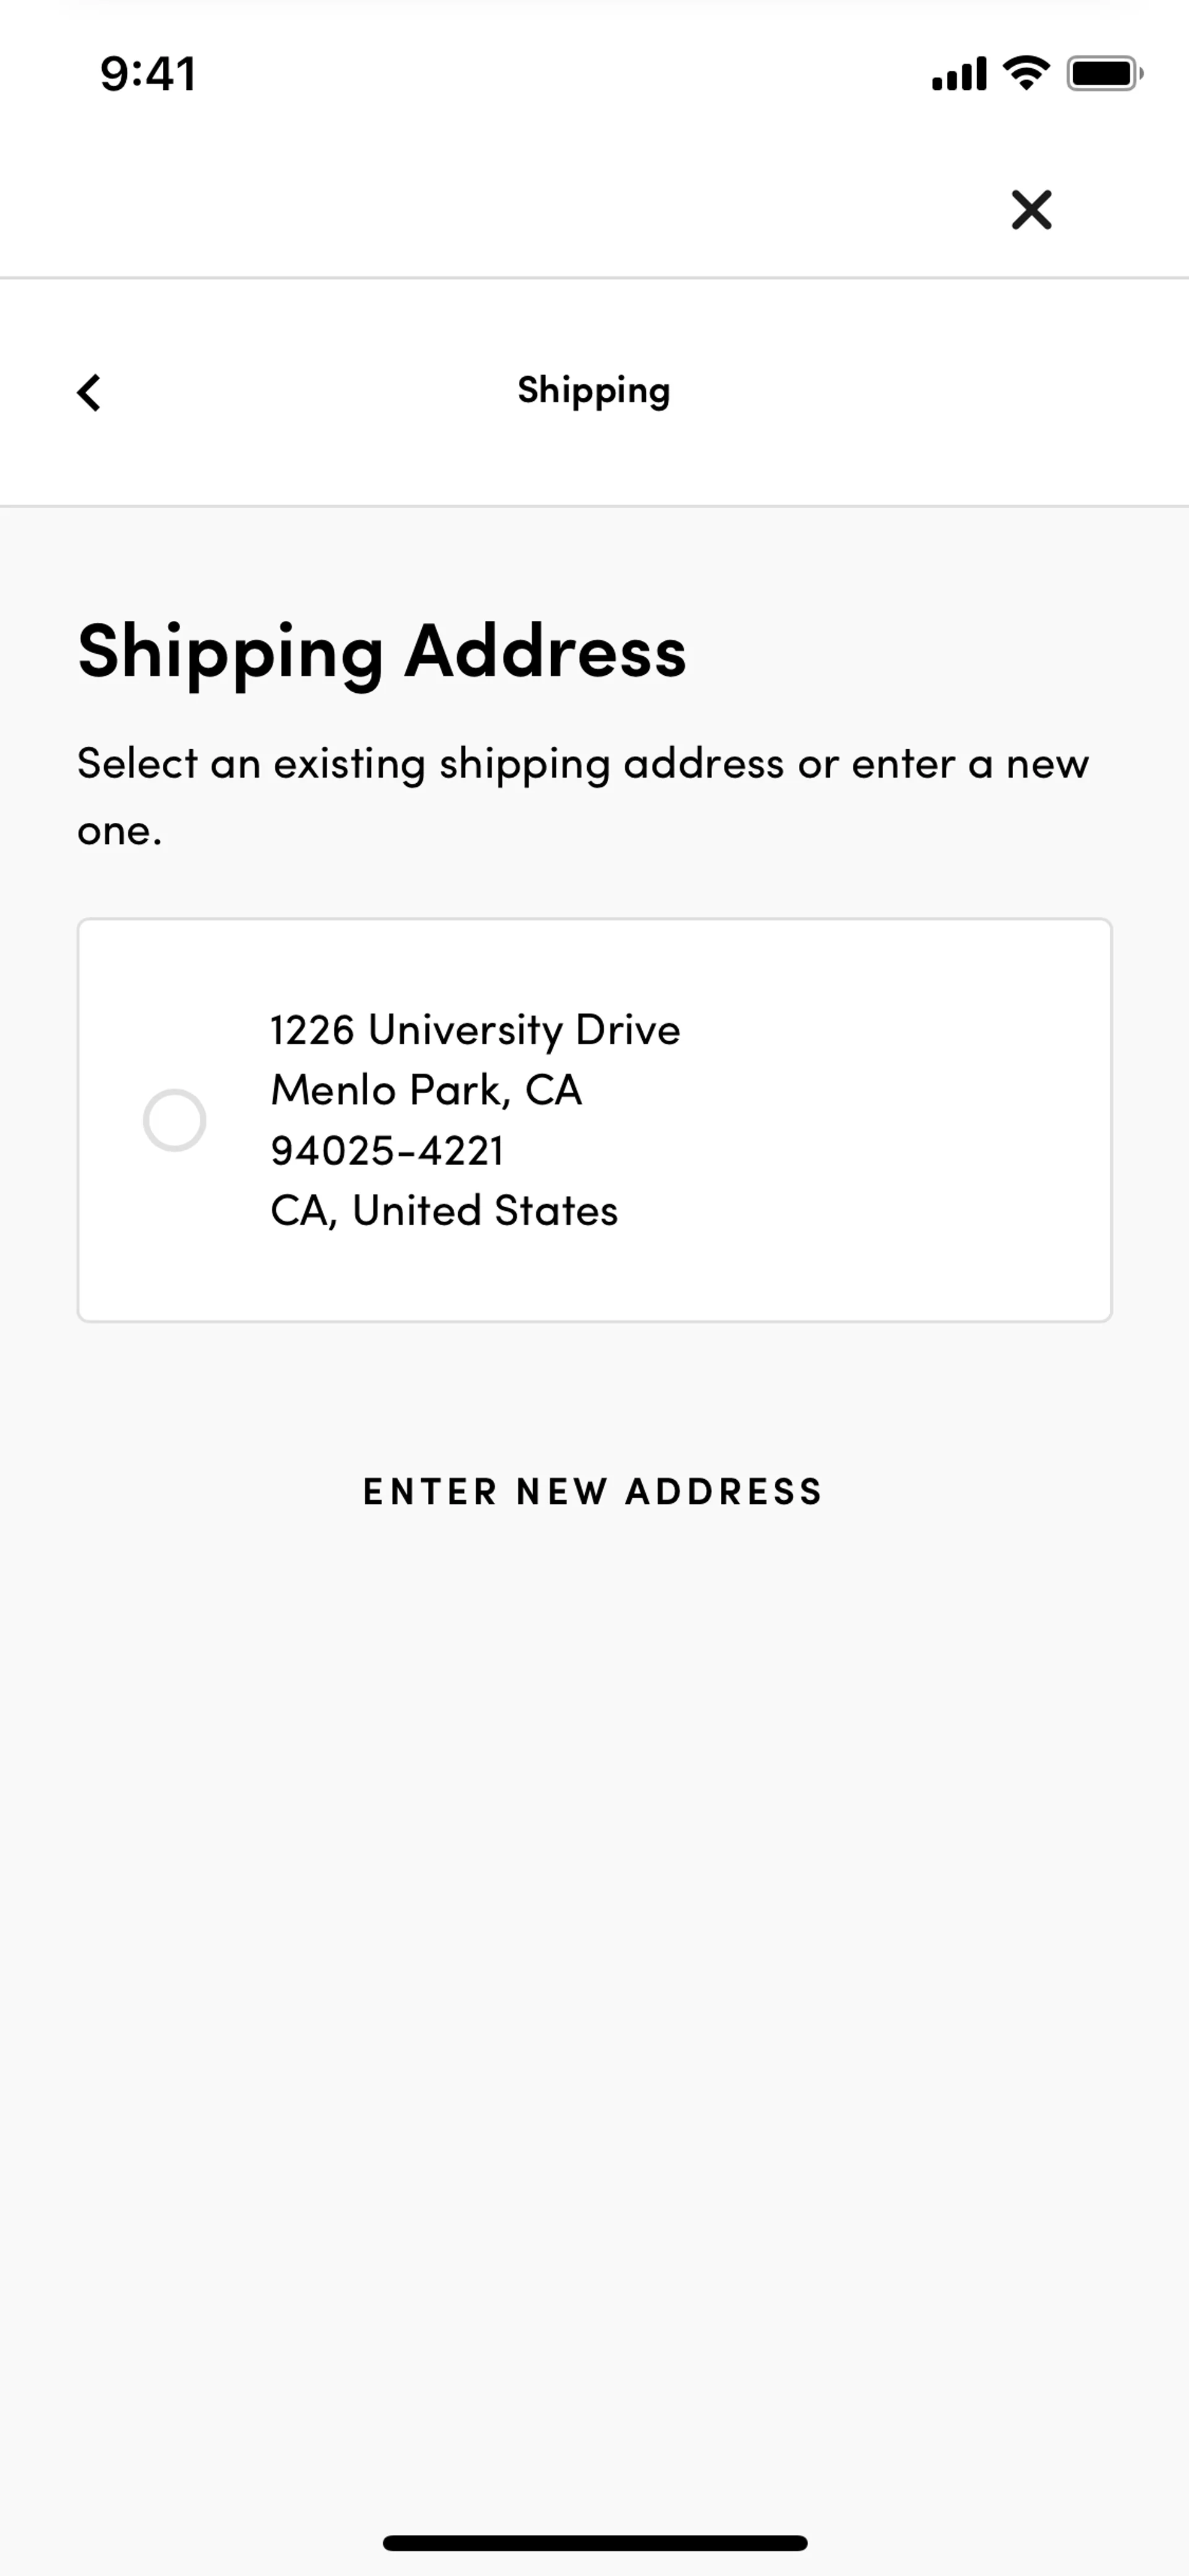Image resolution: width=1189 pixels, height=2576 pixels.
Task: Close the checkout with the X icon
Action: tap(1031, 210)
